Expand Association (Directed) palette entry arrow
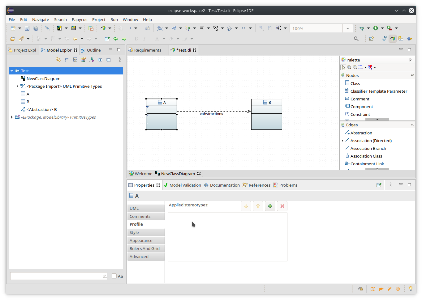The image size is (422, 300). 343,141
